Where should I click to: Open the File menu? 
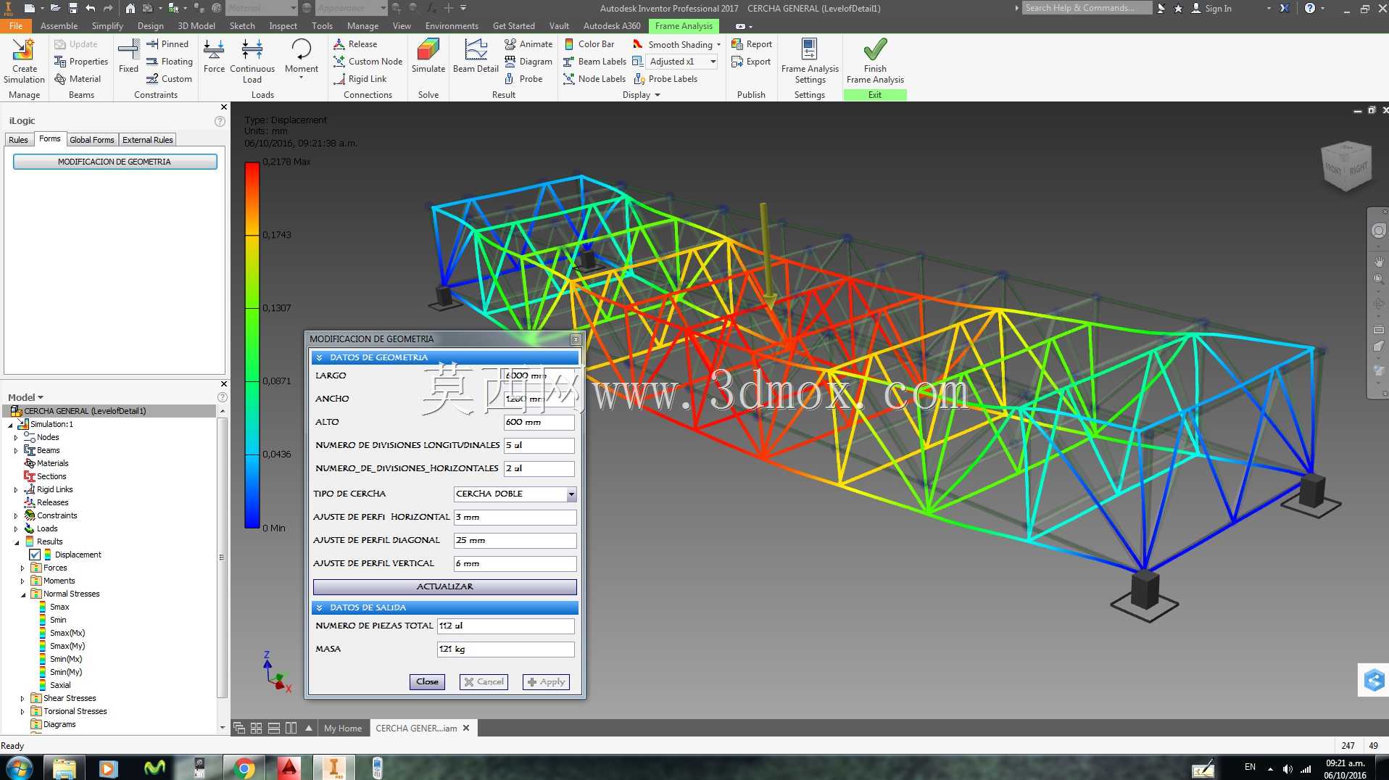[16, 26]
